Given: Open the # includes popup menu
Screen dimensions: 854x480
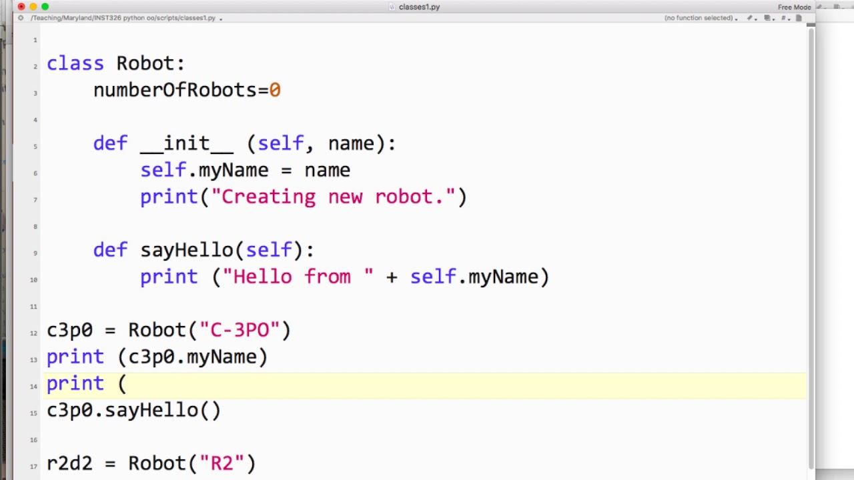Looking at the screenshot, I should 785,18.
